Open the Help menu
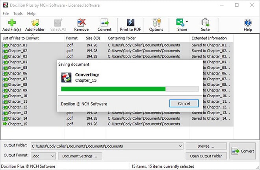 pos(31,13)
